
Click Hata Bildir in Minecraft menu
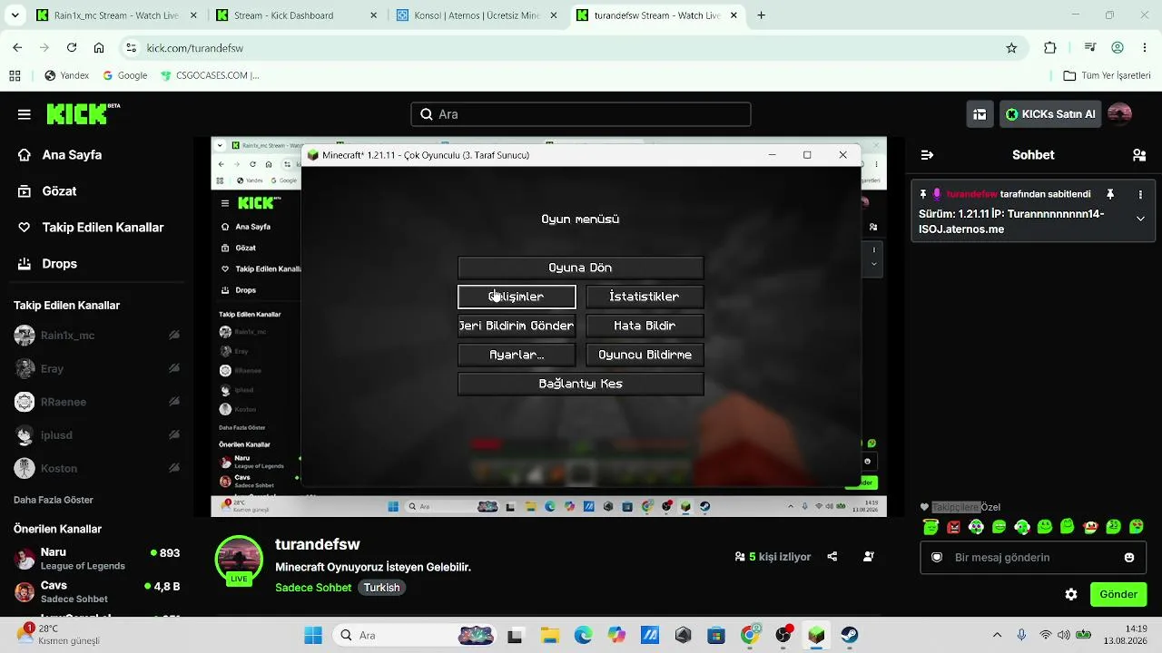pos(645,326)
